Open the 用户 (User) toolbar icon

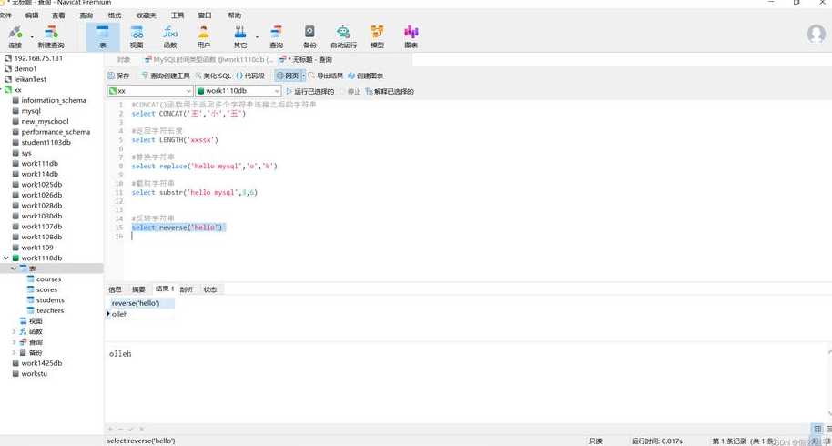click(204, 36)
